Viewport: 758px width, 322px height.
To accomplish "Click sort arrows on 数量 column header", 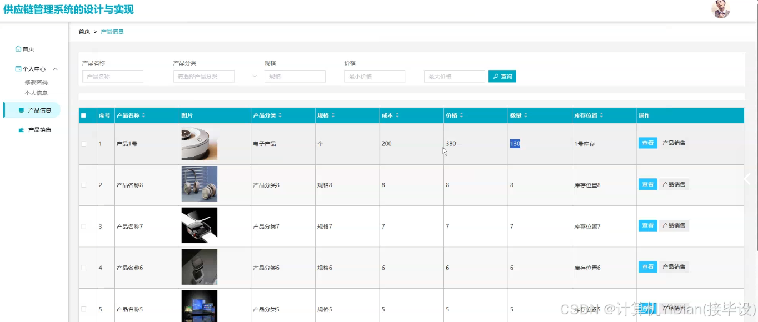I will (526, 115).
